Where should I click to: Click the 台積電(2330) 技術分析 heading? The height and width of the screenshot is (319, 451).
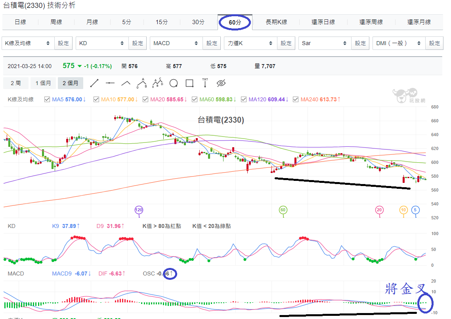[x=39, y=5]
